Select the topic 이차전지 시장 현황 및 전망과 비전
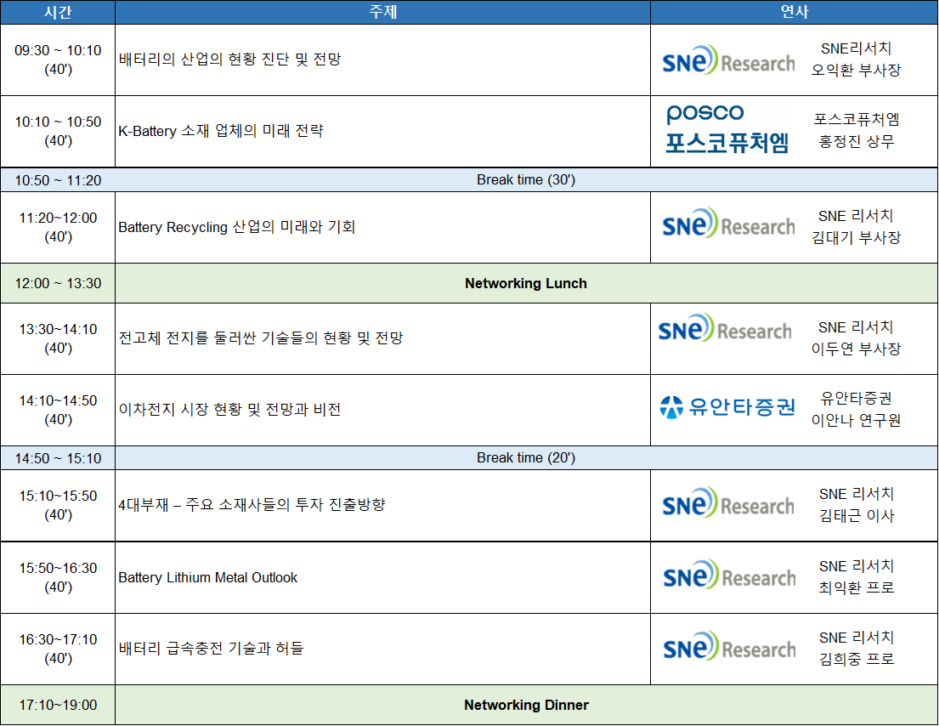The image size is (939, 726). point(230,409)
